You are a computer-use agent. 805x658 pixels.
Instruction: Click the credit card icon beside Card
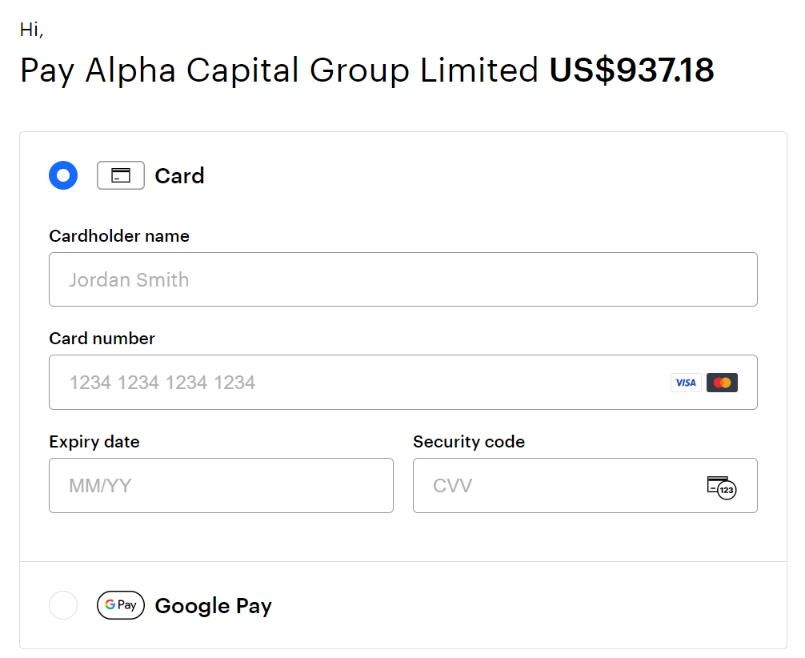pos(121,175)
